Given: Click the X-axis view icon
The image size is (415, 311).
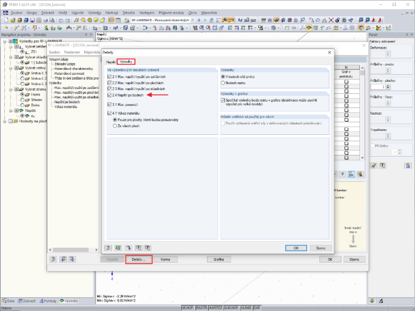Looking at the screenshot, I should click(x=230, y=28).
